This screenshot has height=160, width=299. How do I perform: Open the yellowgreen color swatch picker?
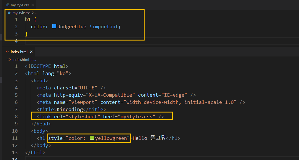tap(92, 138)
